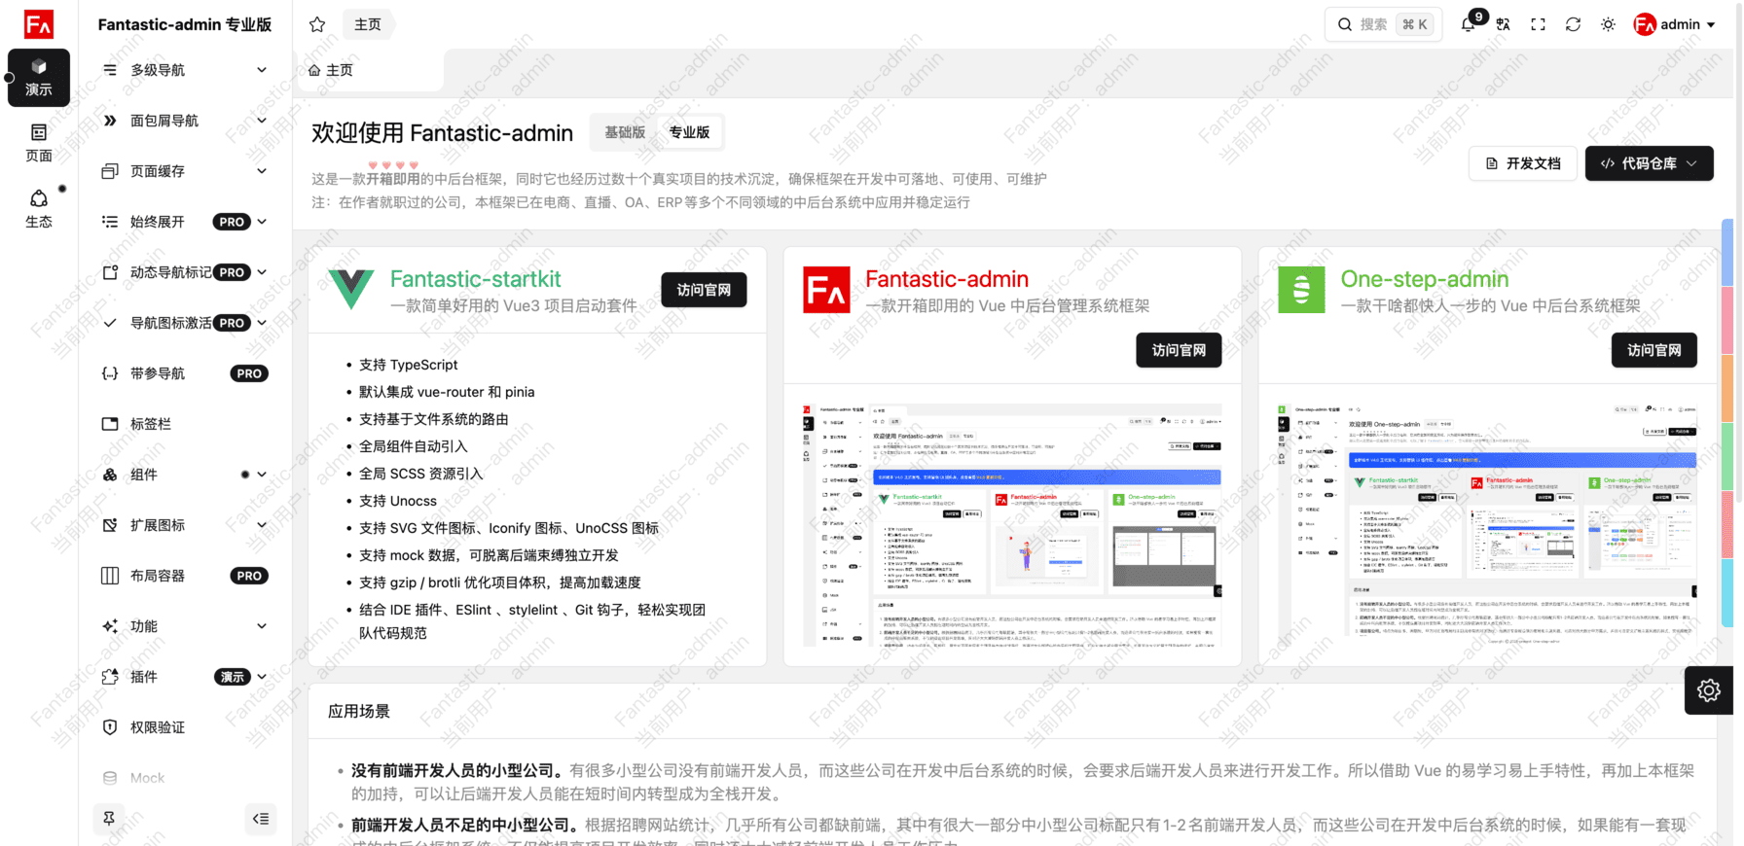Expand the 多级导航 sidebar menu
The width and height of the screenshot is (1744, 846).
coord(184,70)
